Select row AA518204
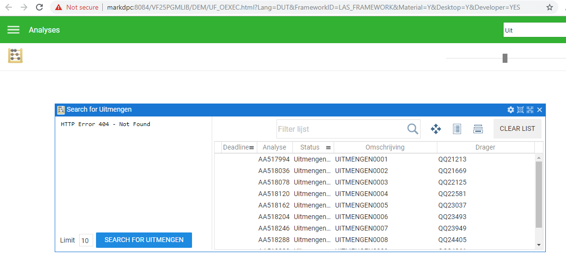This screenshot has height=278, width=566. click(x=374, y=217)
